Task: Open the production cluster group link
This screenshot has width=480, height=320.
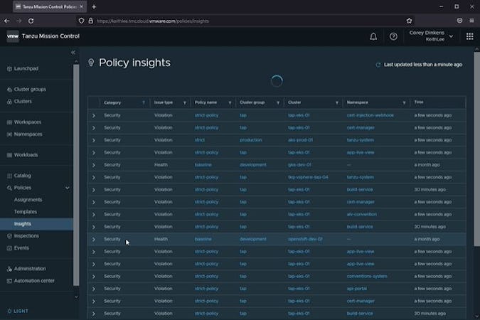Action: (x=250, y=140)
